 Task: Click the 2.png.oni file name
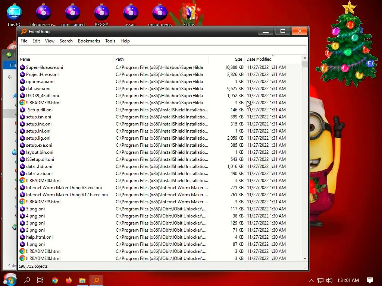(x=35, y=230)
